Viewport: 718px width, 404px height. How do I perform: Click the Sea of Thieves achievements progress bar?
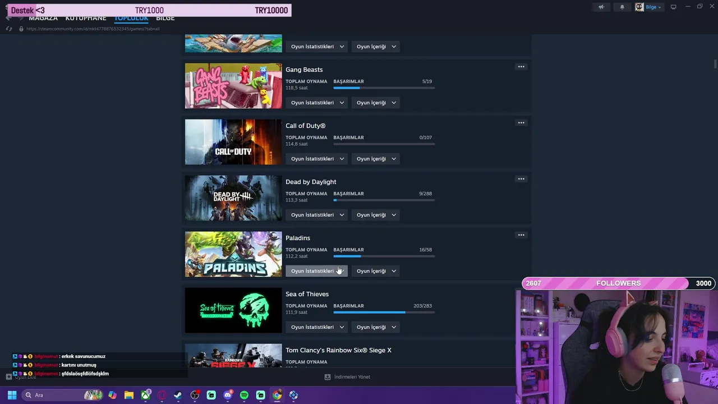click(x=384, y=312)
